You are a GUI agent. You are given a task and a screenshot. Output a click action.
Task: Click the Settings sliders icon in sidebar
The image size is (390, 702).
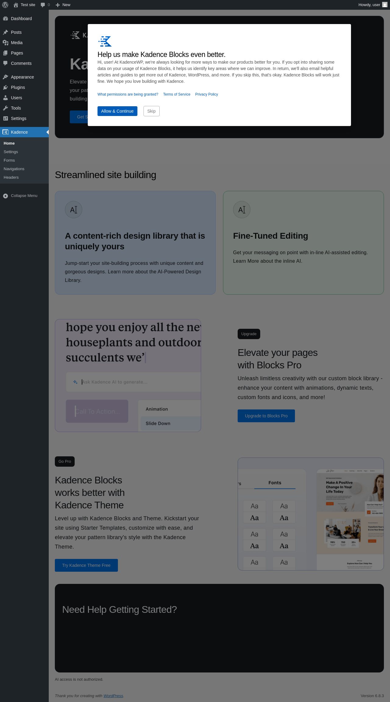tap(5, 118)
